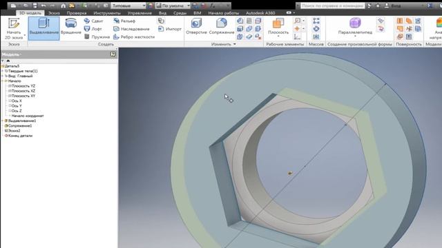Click the chamfer icon in Изменить panel
Viewport: 442px width, 248px height.
[x=240, y=21]
